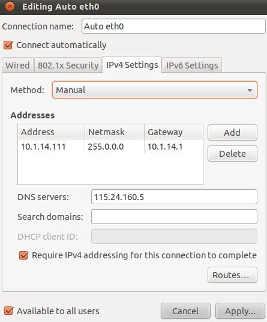Open the Method dropdown showing Manual
267x322 pixels.
(x=155, y=90)
